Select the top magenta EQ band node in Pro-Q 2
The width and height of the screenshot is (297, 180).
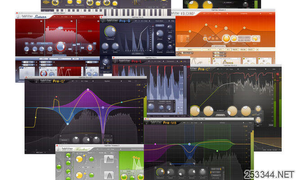[x=88, y=90]
